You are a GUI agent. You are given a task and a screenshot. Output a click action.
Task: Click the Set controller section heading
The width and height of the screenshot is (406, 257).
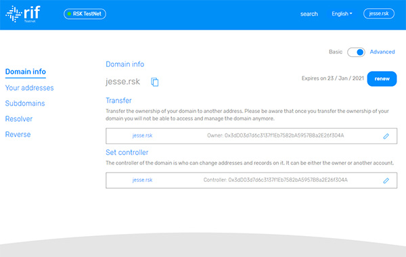click(127, 152)
